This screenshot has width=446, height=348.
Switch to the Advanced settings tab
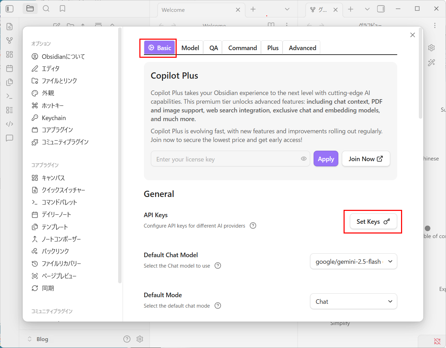[302, 48]
